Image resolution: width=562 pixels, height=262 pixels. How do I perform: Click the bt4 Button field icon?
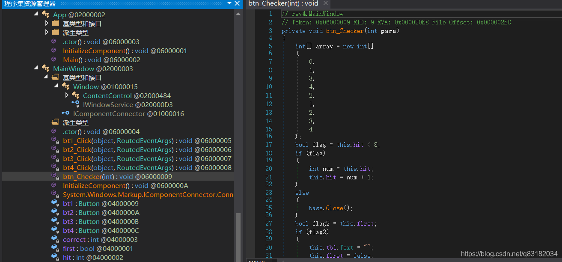pyautogui.click(x=55, y=230)
